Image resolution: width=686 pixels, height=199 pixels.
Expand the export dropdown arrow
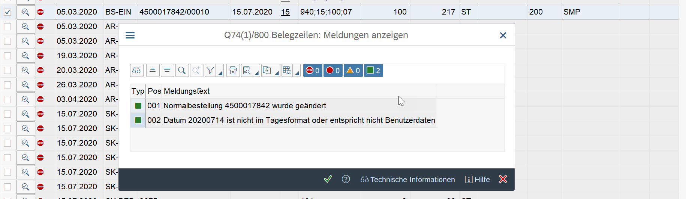(277, 73)
